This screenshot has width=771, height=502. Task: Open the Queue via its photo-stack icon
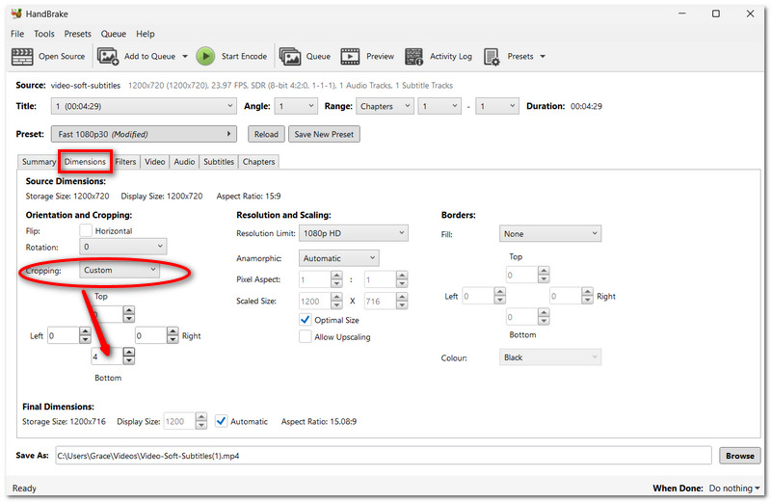(x=290, y=57)
